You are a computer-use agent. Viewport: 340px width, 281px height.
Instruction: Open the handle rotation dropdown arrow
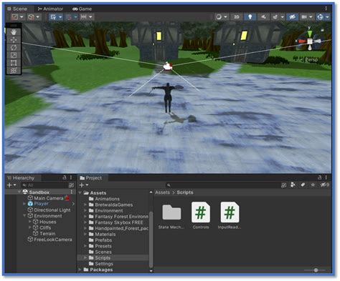click(38, 17)
